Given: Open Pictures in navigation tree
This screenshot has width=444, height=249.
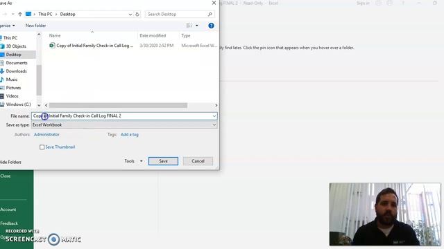Looking at the screenshot, I should point(13,88).
